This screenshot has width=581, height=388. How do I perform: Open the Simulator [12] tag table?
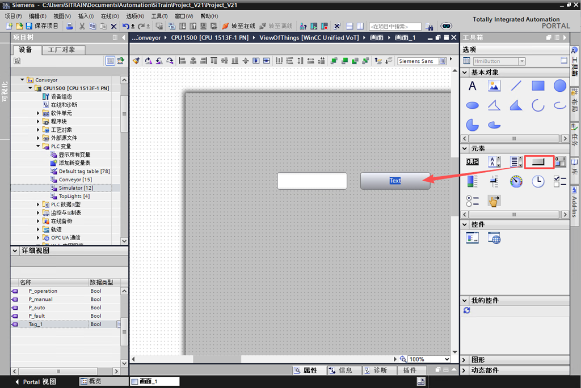(75, 187)
